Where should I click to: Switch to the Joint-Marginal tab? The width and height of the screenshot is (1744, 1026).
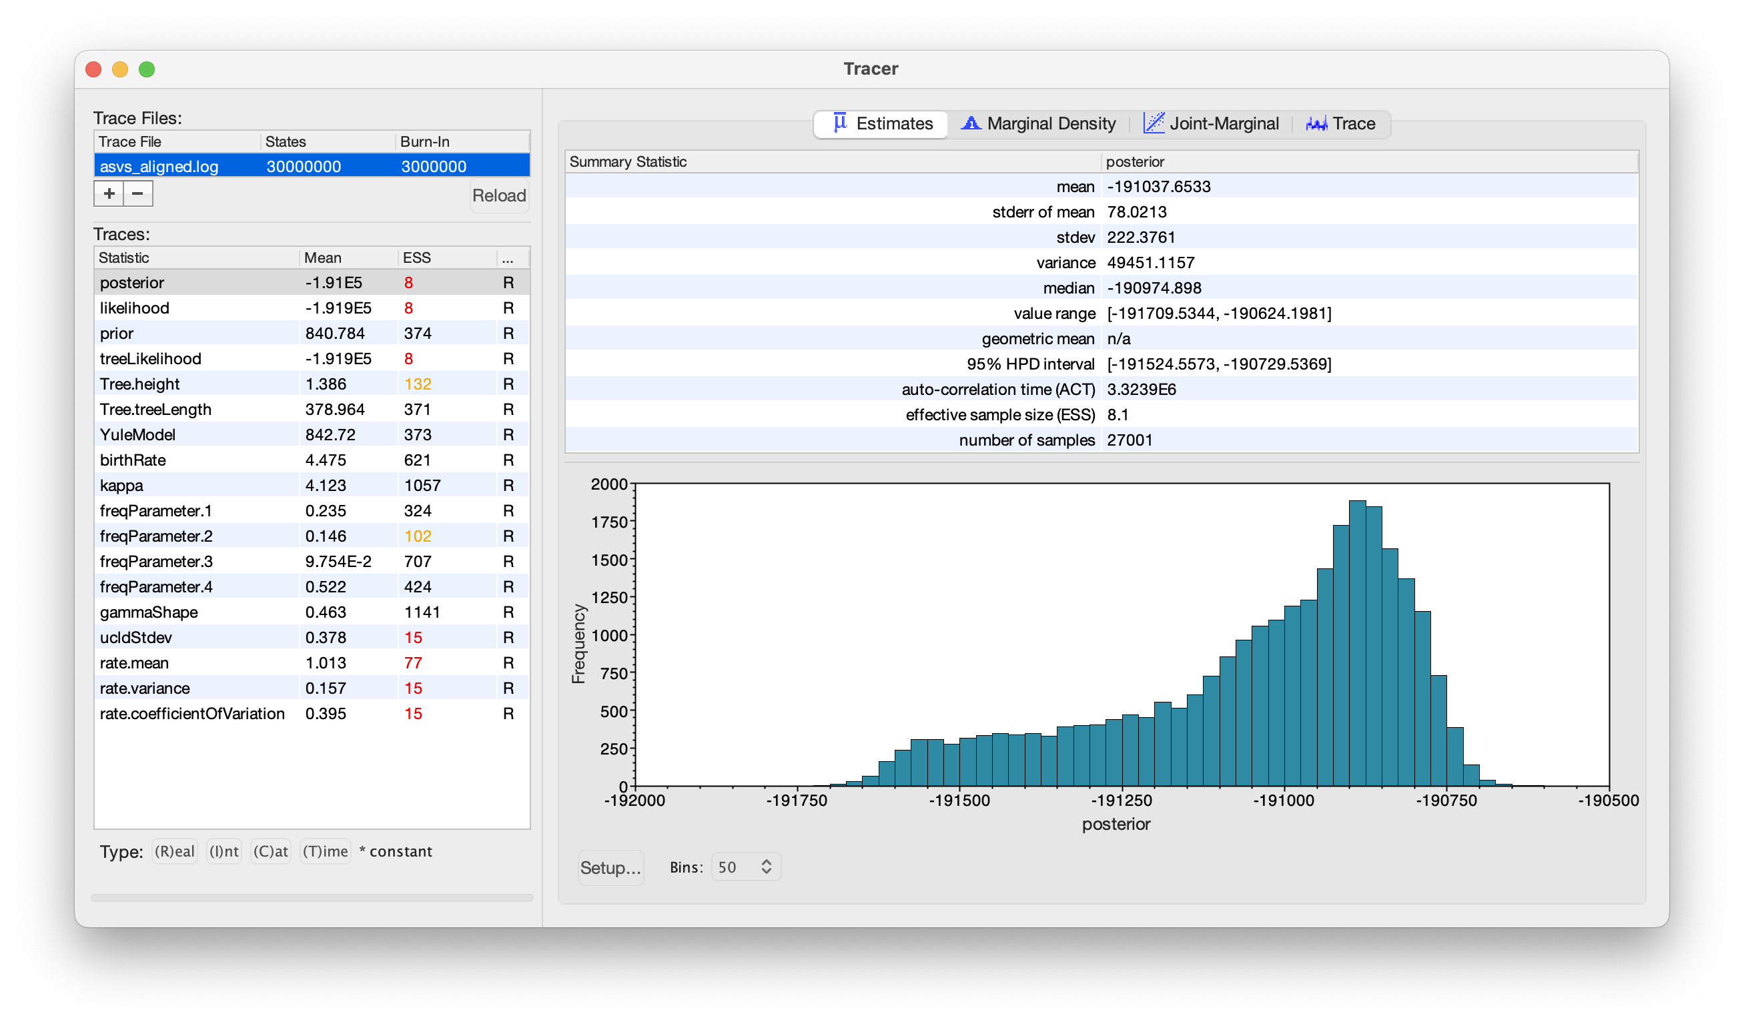(1211, 123)
